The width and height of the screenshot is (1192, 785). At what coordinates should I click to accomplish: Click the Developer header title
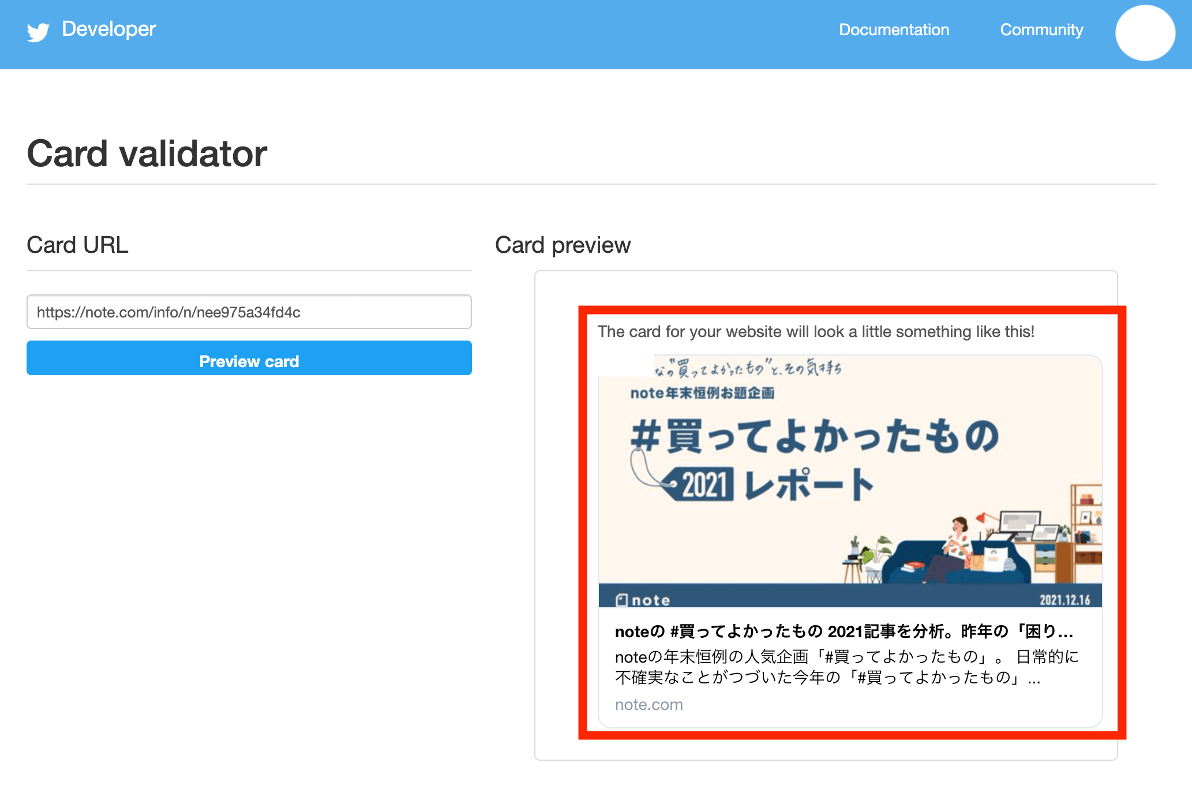pos(108,29)
